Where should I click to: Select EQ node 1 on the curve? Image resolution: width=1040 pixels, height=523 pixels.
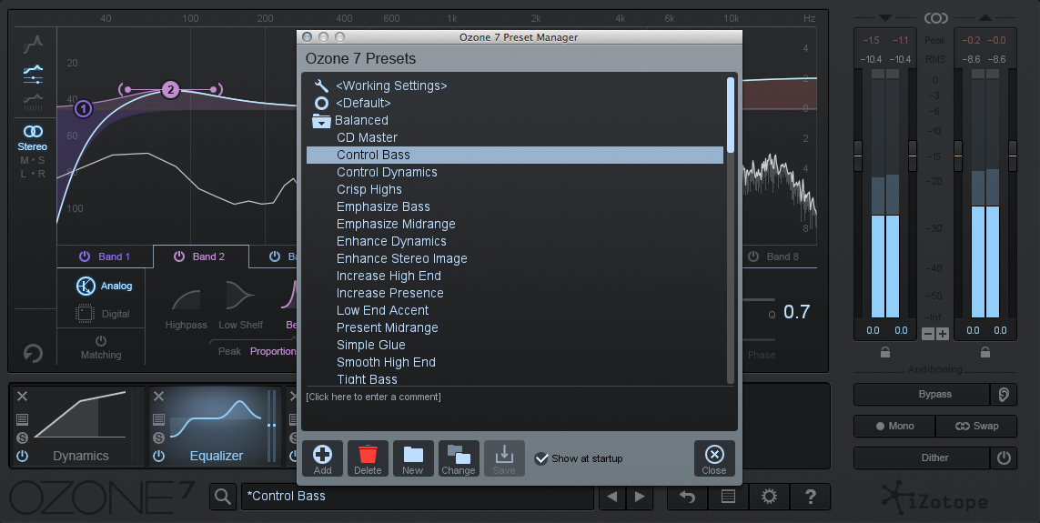pyautogui.click(x=83, y=109)
